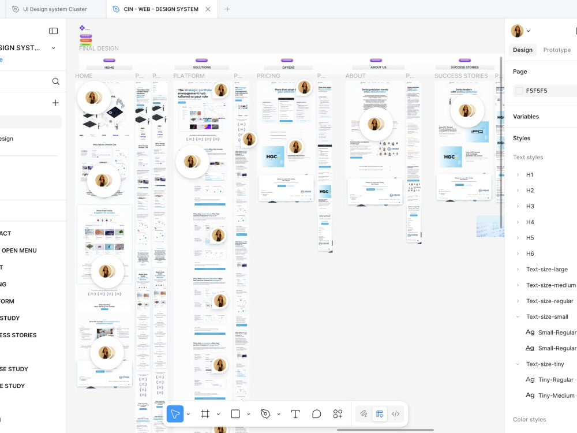Open avatar dropdown chevron in right panel
Screen dimensions: 577x433
[x=529, y=31]
